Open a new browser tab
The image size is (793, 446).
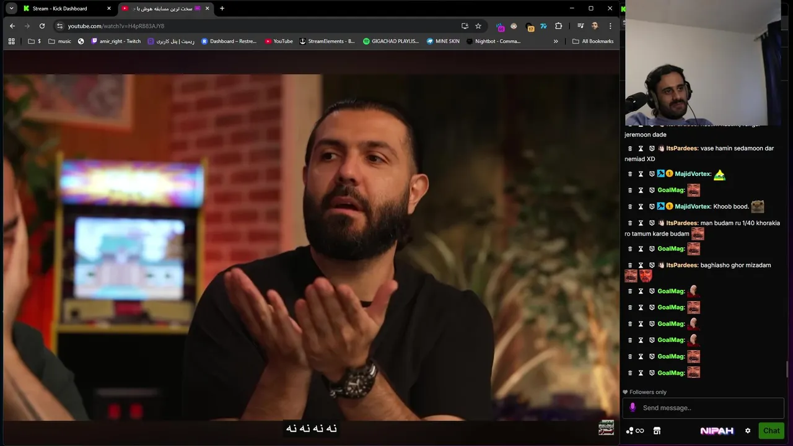point(222,8)
